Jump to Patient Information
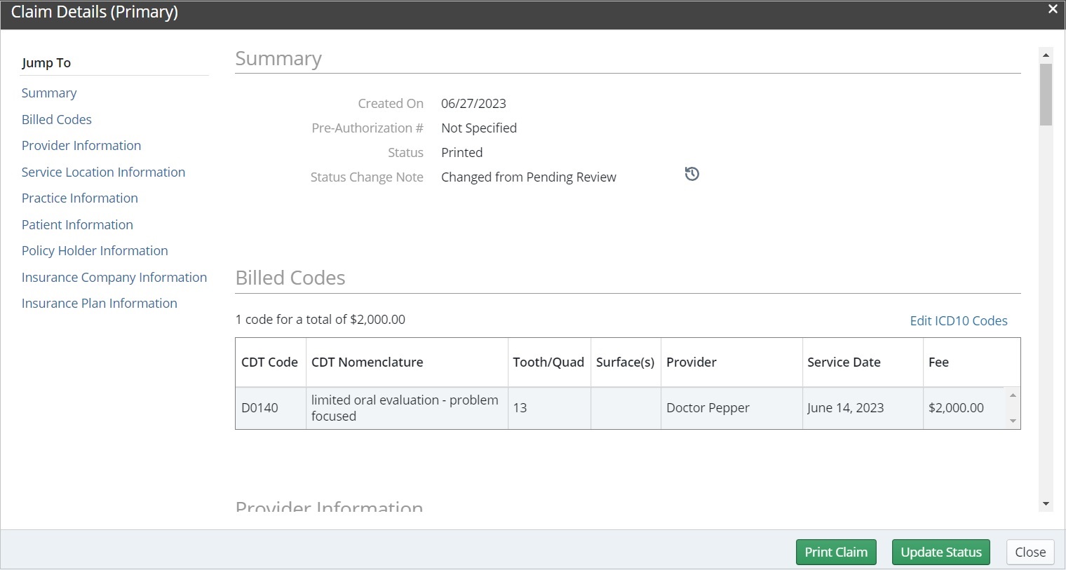The image size is (1066, 570). pos(77,225)
